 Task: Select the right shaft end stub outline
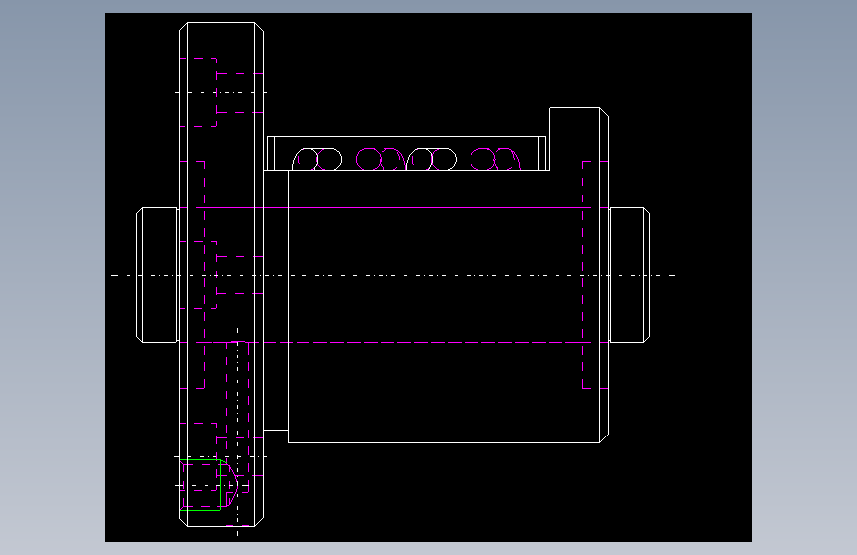(630, 275)
